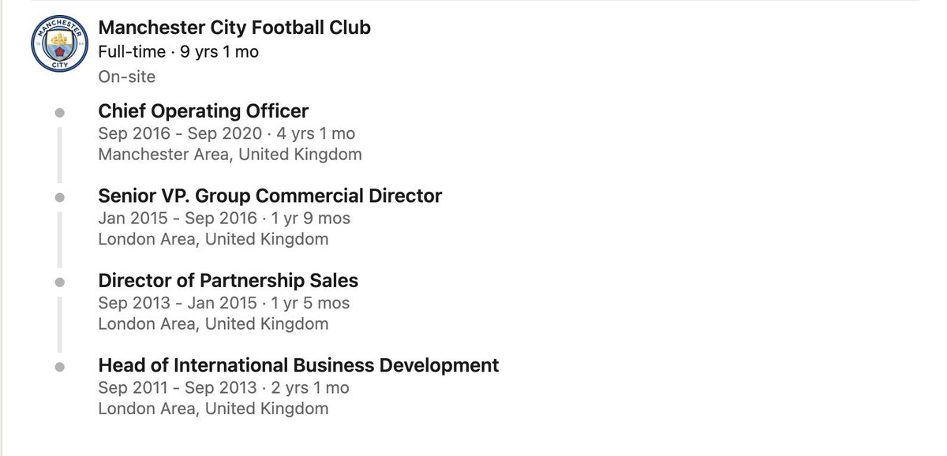Click the Manchester Area, United Kingdom location
Image resolution: width=947 pixels, height=456 pixels.
pyautogui.click(x=230, y=155)
